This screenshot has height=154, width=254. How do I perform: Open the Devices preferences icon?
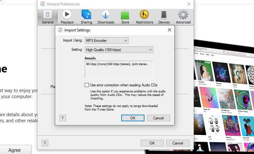[164, 17]
